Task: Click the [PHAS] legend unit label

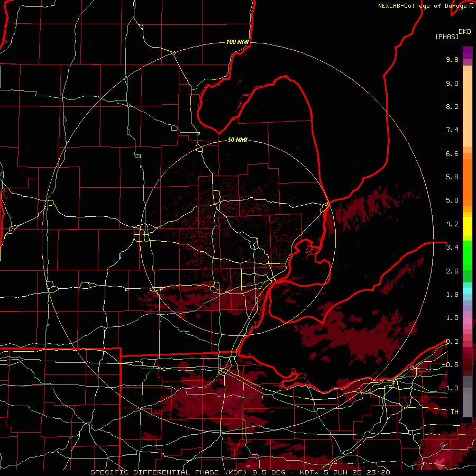Action: coord(447,36)
